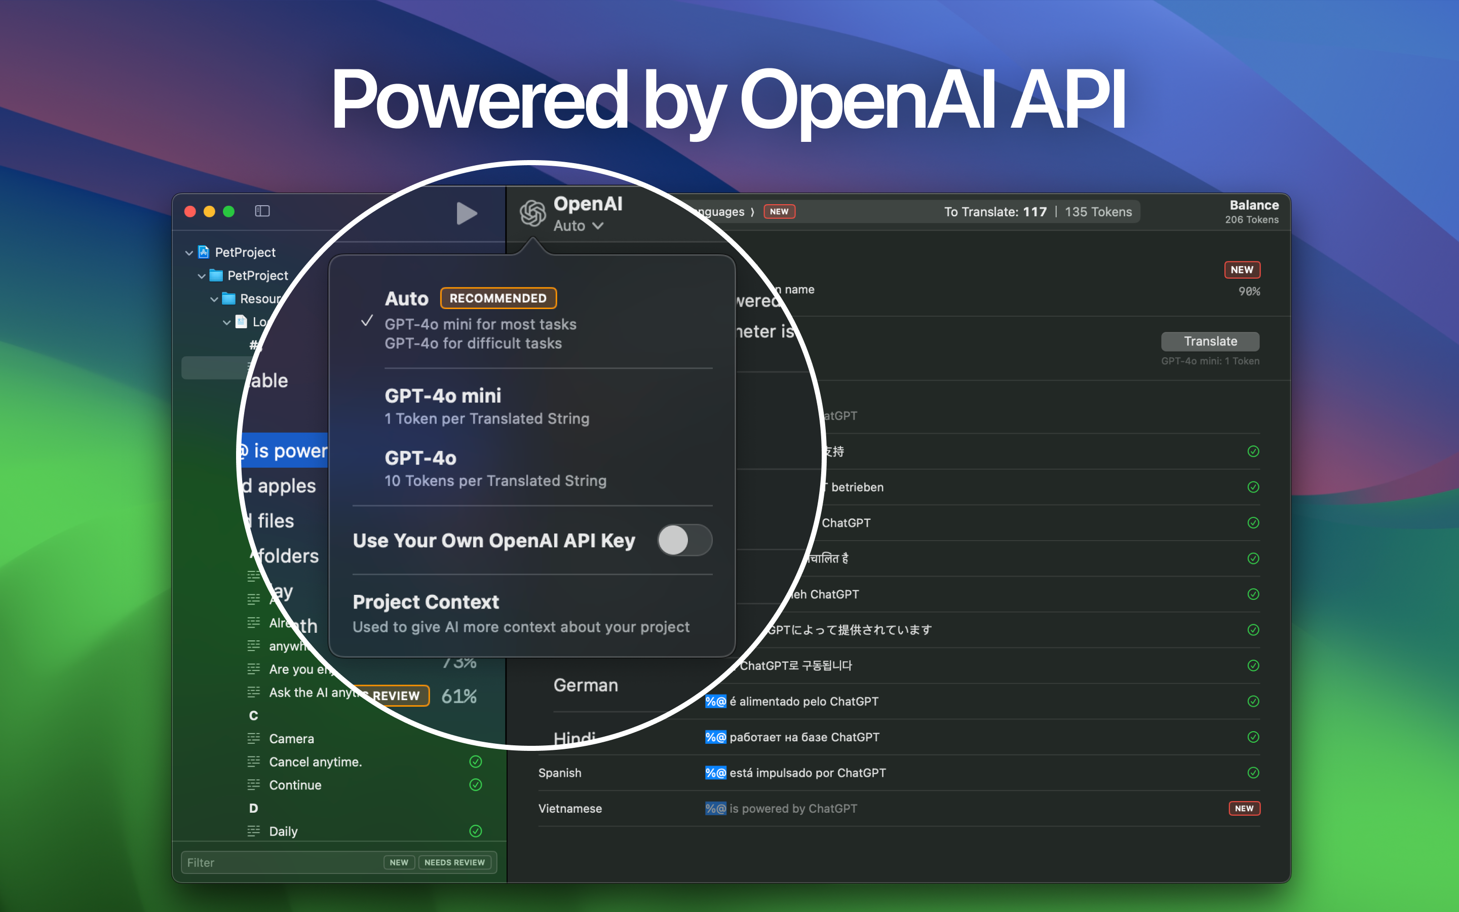The height and width of the screenshot is (912, 1459).
Task: Open the Balance 206 Tokens info
Action: point(1252,212)
